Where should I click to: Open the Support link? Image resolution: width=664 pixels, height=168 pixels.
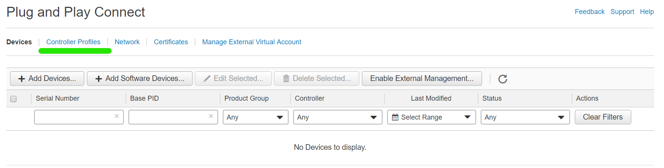[622, 12]
